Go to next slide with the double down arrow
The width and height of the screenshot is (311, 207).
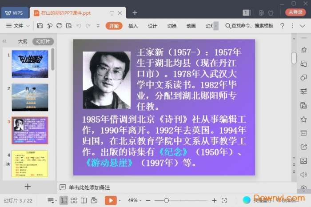pos(294,171)
